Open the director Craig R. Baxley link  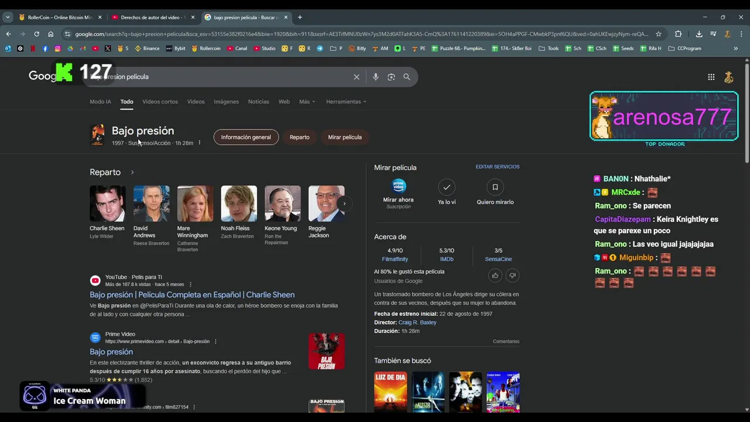point(417,322)
